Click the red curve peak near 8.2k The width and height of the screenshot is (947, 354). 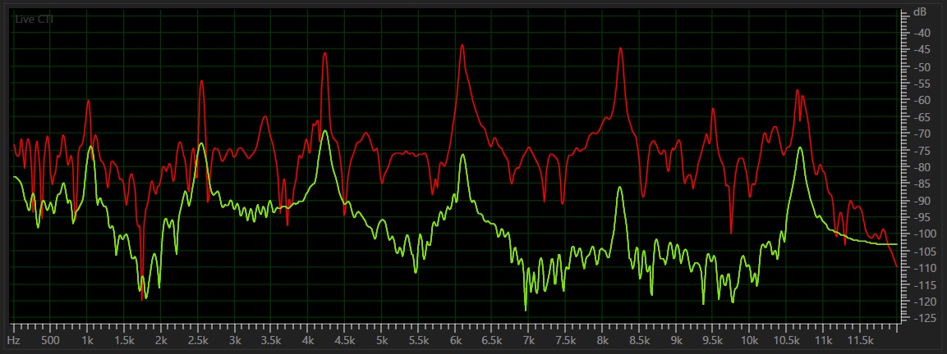621,48
